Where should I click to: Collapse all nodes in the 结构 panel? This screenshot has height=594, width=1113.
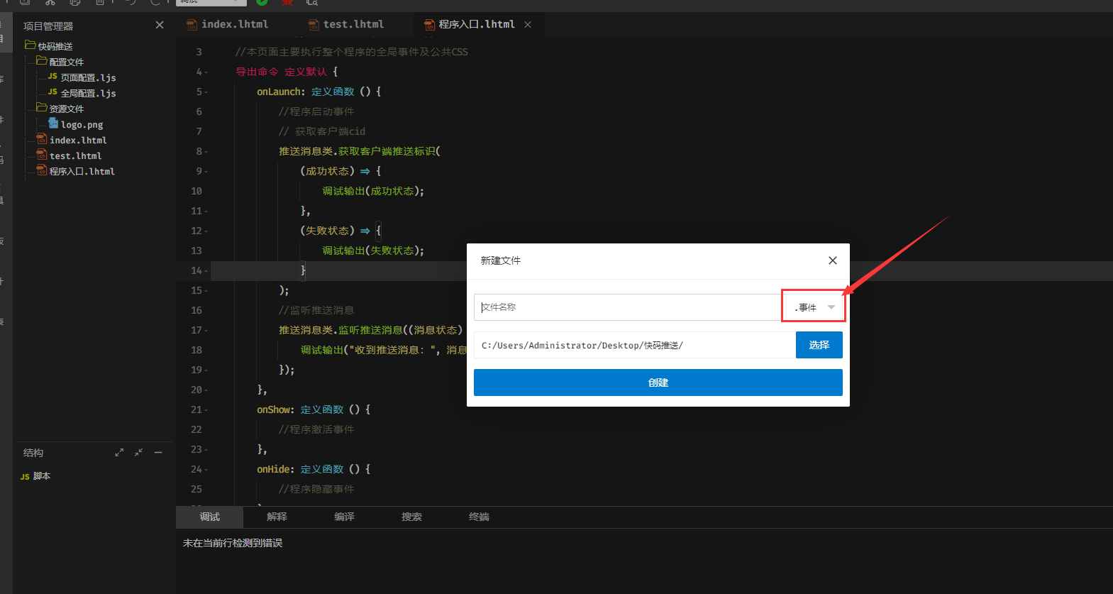pyautogui.click(x=138, y=453)
